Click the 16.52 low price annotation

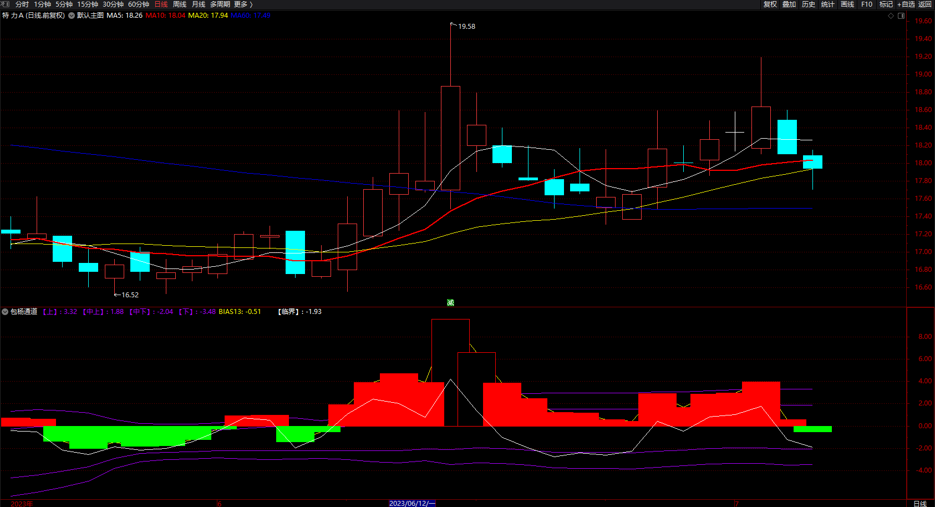click(130, 295)
